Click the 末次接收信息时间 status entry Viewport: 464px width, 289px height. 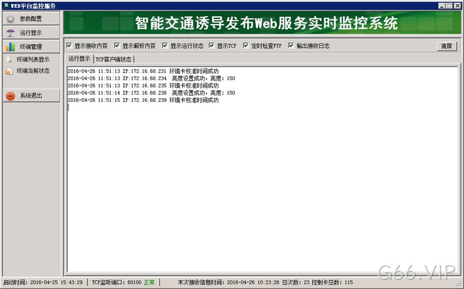228,282
